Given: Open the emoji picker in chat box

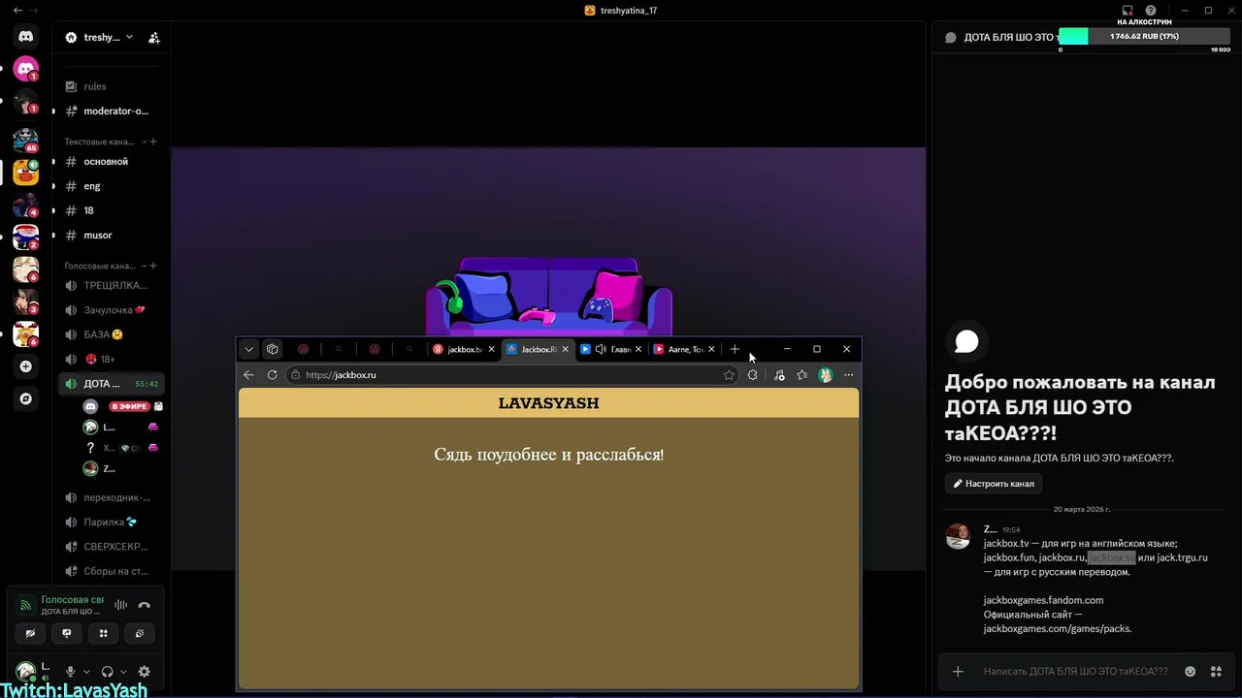Looking at the screenshot, I should click(x=1190, y=671).
